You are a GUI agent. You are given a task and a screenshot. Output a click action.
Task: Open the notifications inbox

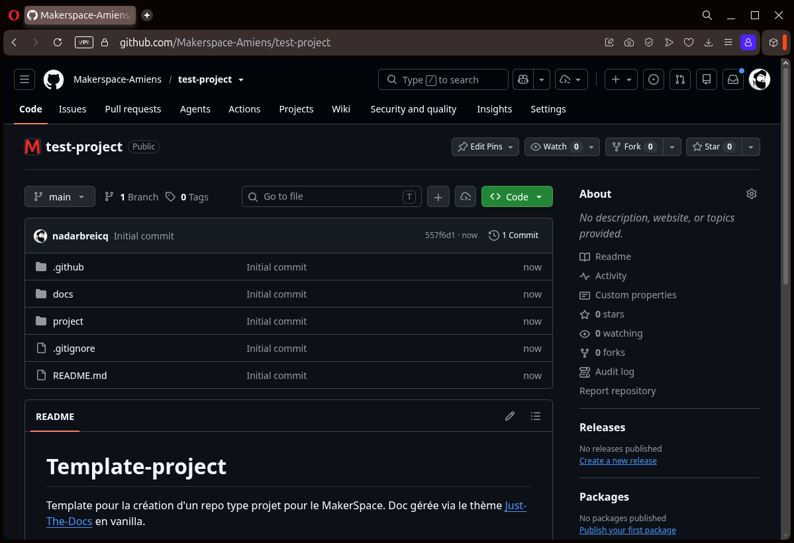pyautogui.click(x=732, y=79)
